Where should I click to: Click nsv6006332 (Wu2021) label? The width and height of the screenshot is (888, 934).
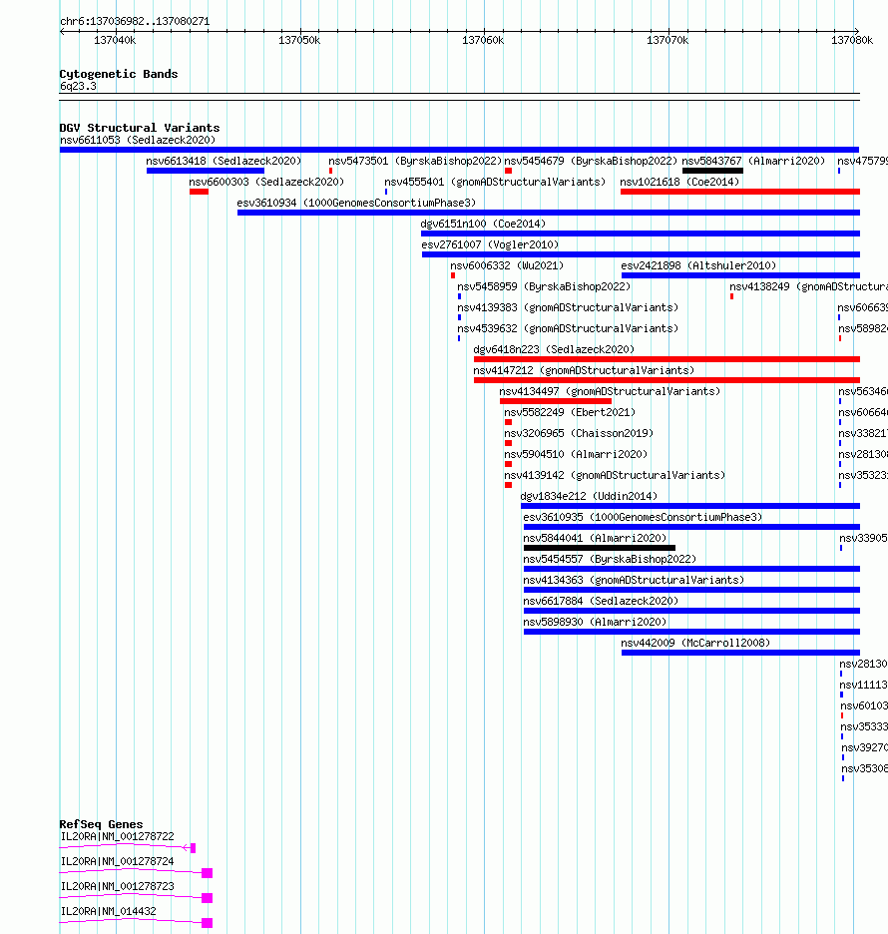pyautogui.click(x=507, y=265)
